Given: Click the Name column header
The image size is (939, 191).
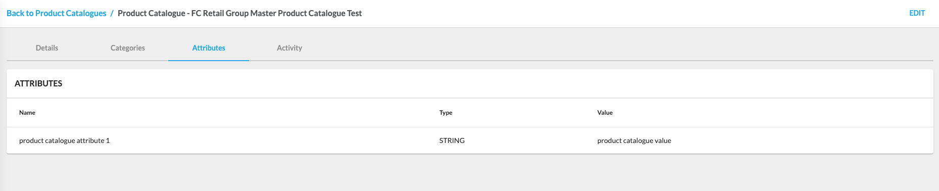Looking at the screenshot, I should pyautogui.click(x=27, y=113).
